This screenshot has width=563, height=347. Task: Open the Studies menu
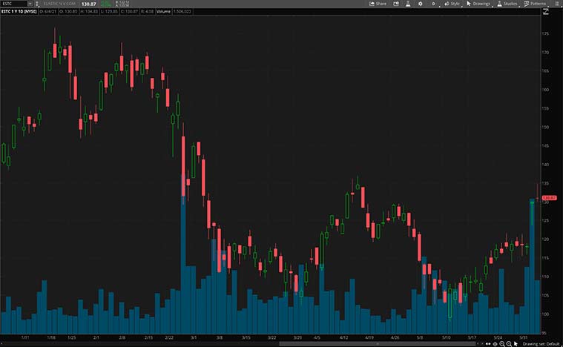(x=507, y=4)
